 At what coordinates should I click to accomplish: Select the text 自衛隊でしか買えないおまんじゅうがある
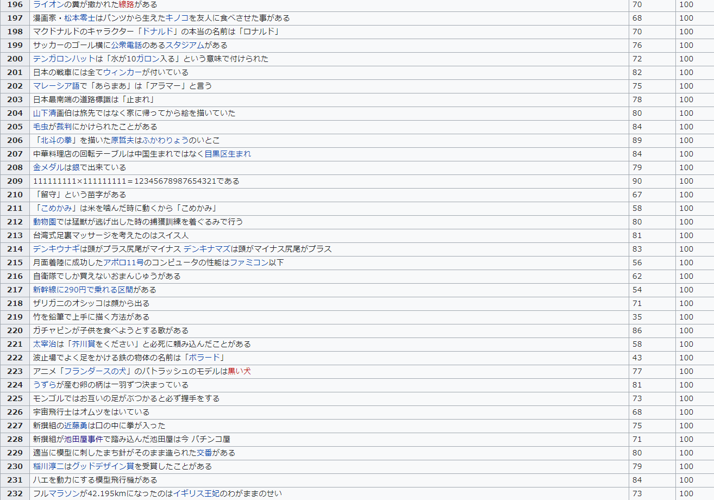pyautogui.click(x=107, y=276)
